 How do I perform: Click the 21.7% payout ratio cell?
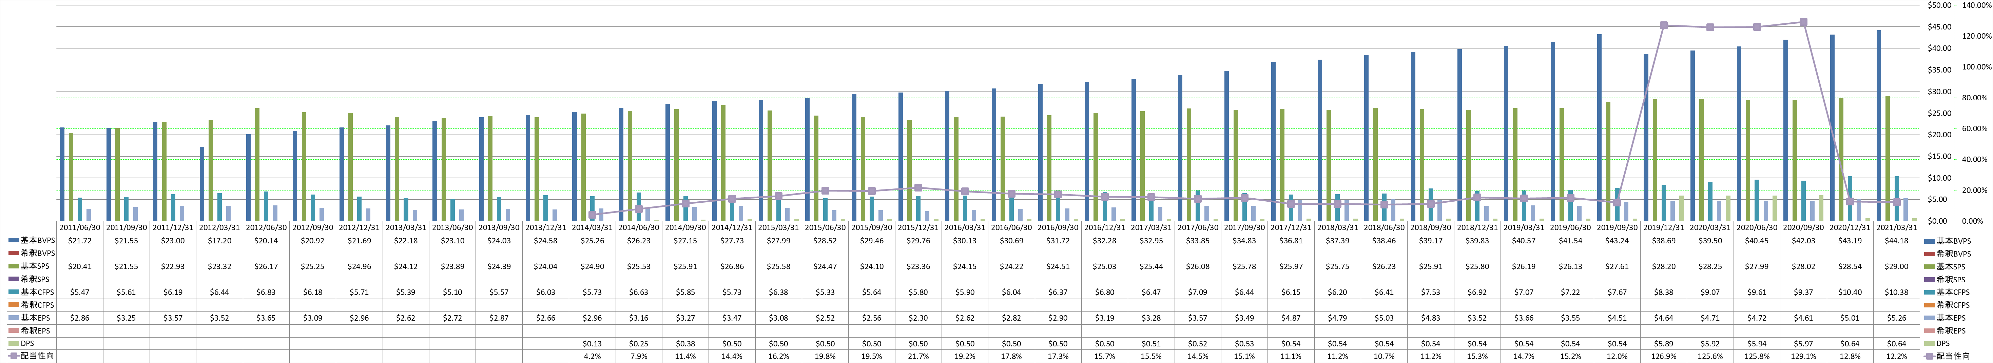pyautogui.click(x=918, y=356)
